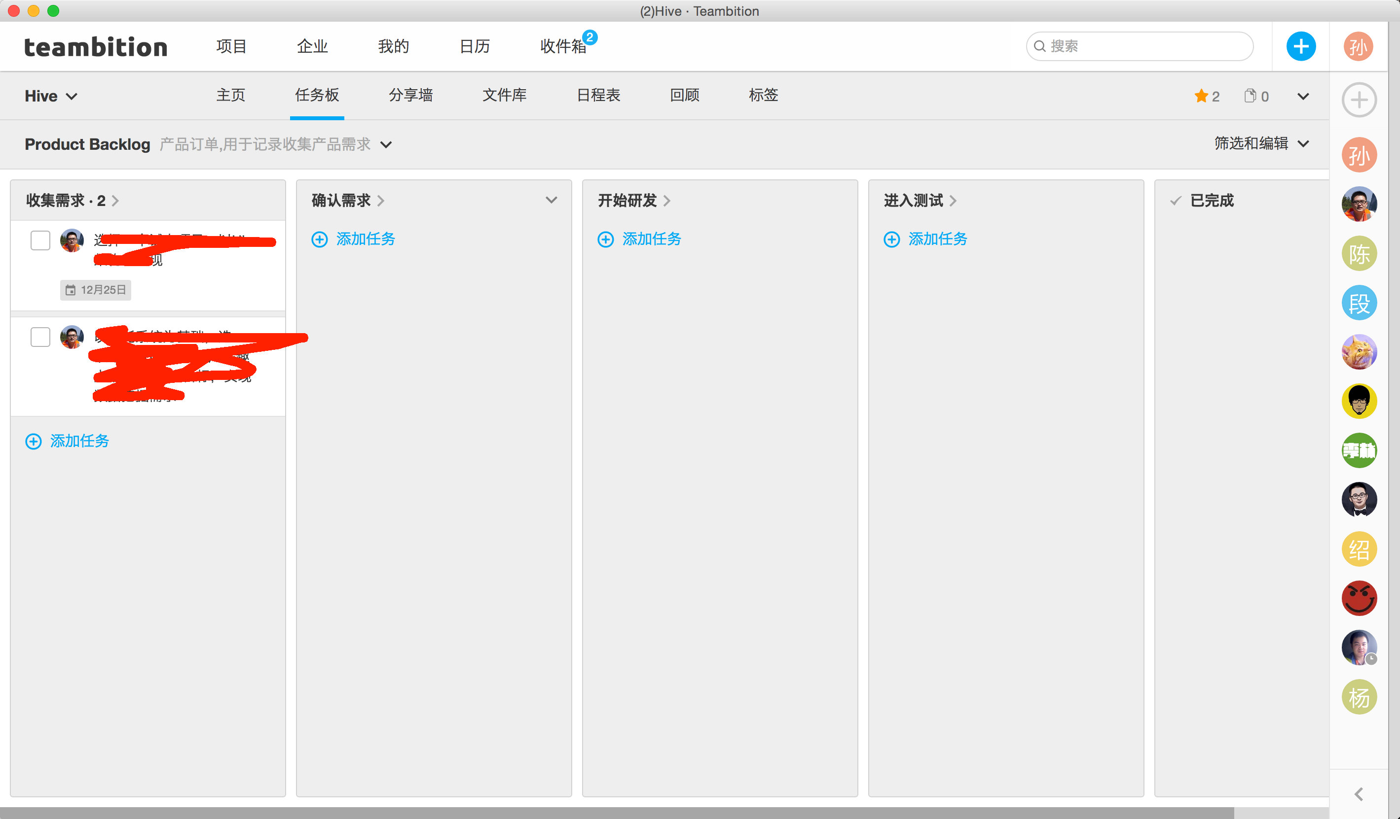Viewport: 1400px width, 819px height.
Task: Click the orange star favorites icon
Action: 1201,96
